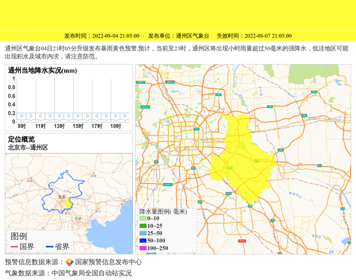Viewport: 356px width, 280px height.
Task: Select the 10~25 dark green legend swatch
Action: (x=143, y=226)
